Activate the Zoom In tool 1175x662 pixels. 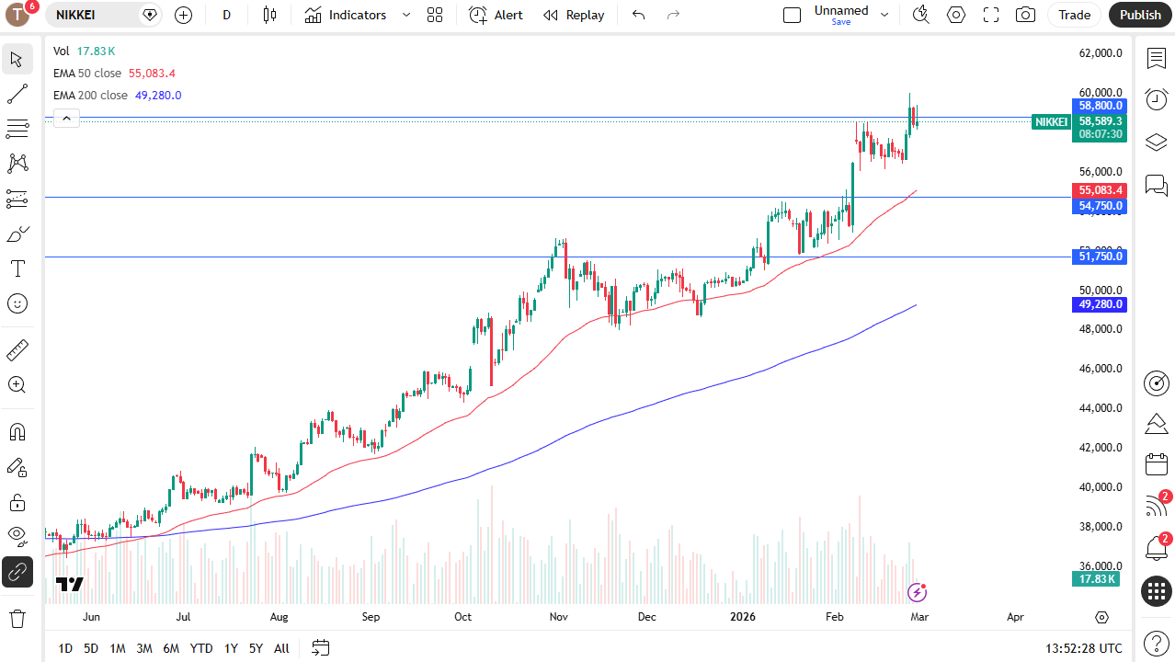pyautogui.click(x=17, y=385)
